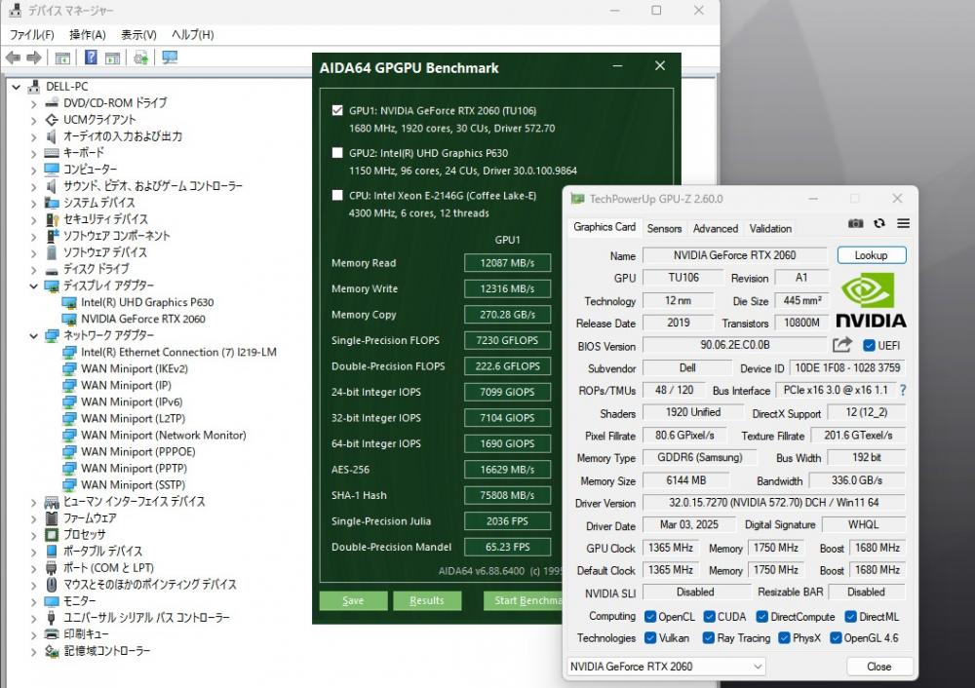Click the DELL-PC computer icon in tree
This screenshot has width=975, height=688.
33,87
